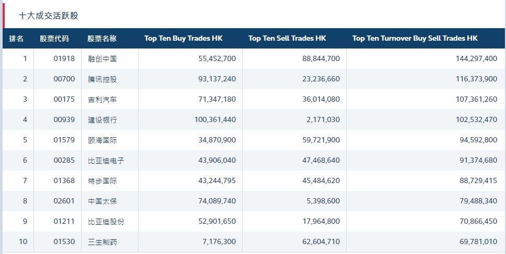Click sell trades value 62,604,710
Screen dimensions: 506x254
click(x=317, y=242)
